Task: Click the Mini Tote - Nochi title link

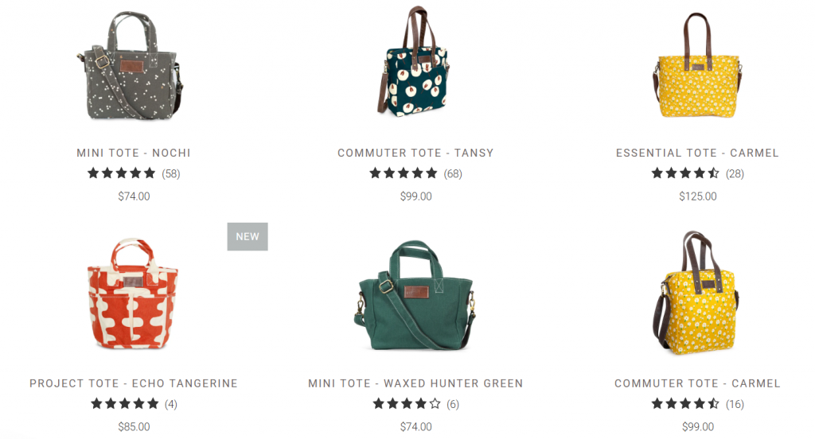Action: (x=134, y=153)
